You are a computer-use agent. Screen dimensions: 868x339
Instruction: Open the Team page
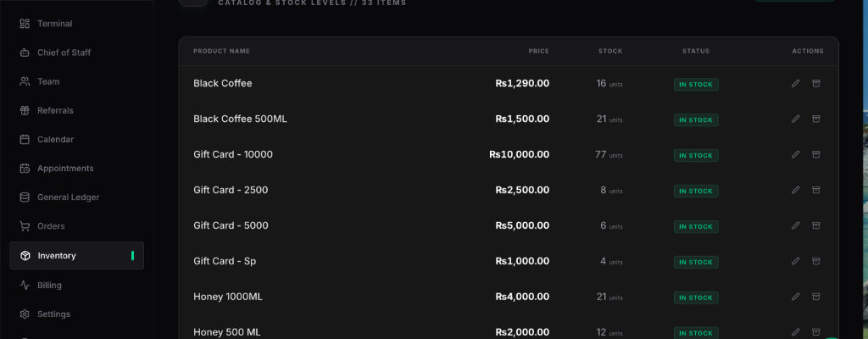tap(48, 81)
